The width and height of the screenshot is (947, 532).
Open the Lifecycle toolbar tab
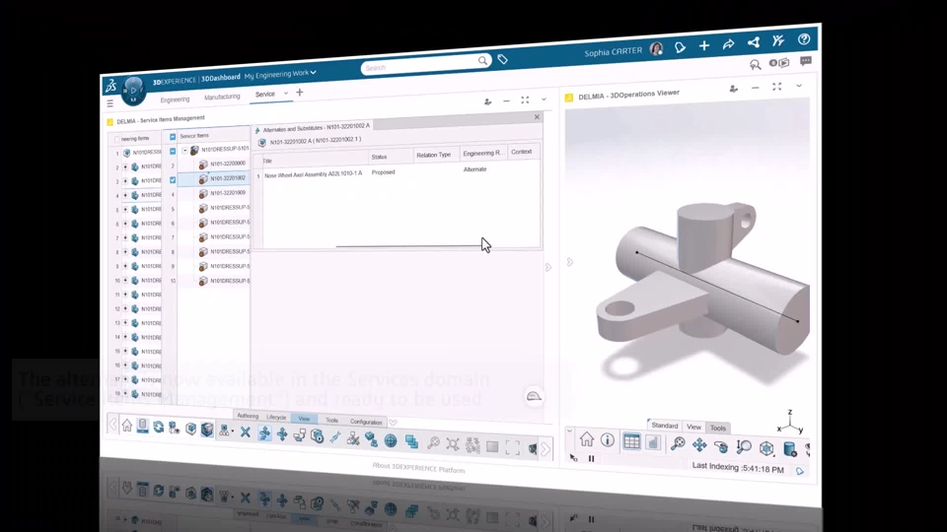(276, 417)
